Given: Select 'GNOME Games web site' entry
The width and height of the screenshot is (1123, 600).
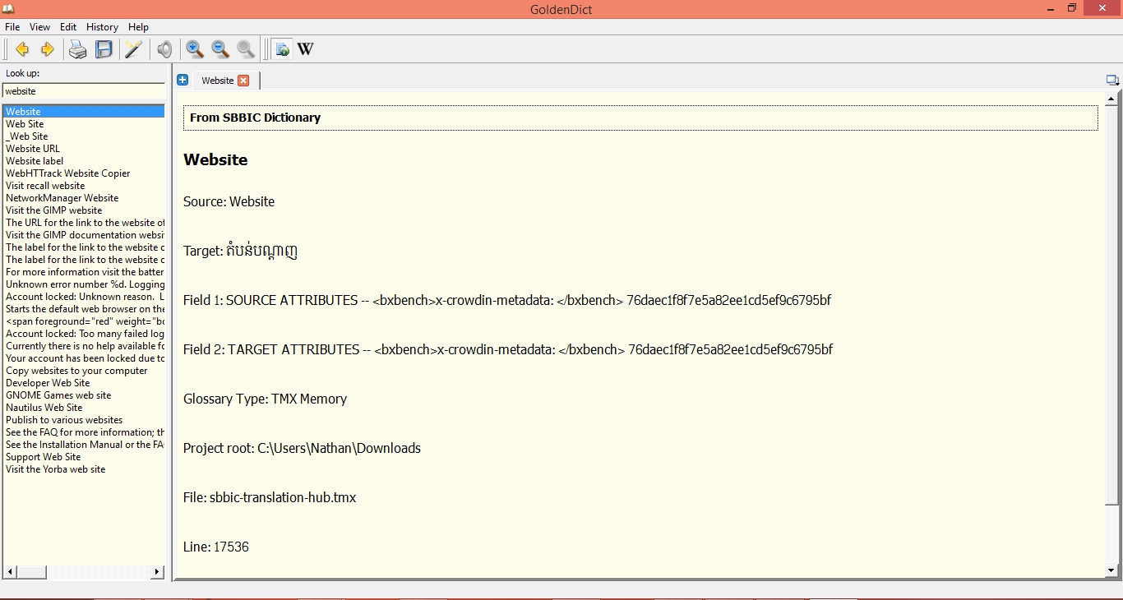Looking at the screenshot, I should (x=84, y=395).
